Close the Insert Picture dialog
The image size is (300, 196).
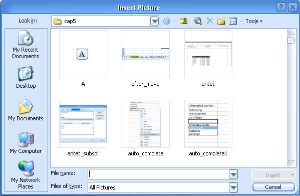pyautogui.click(x=292, y=8)
